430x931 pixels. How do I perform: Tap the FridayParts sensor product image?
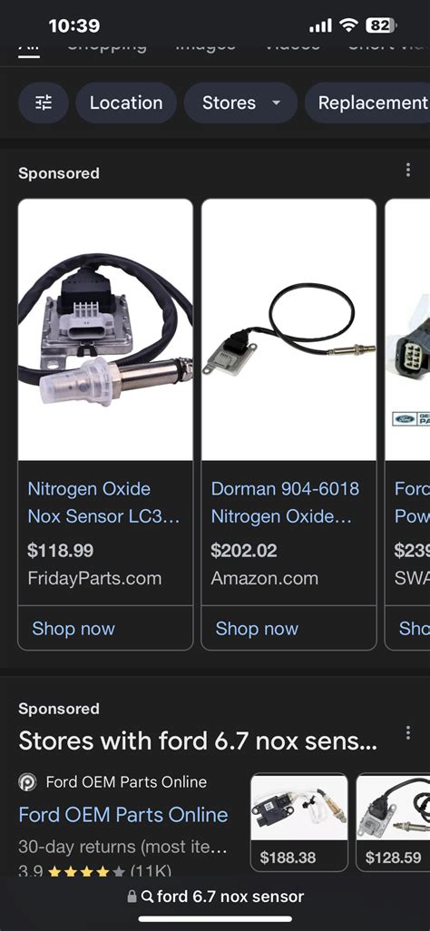(x=106, y=329)
